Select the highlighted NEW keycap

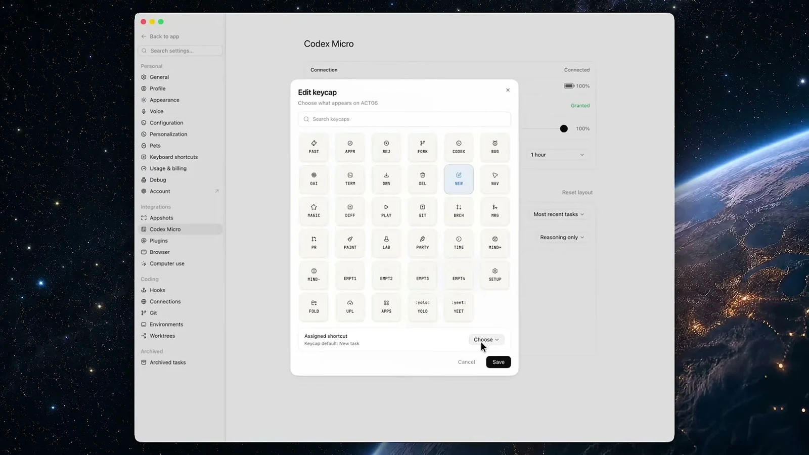(459, 179)
